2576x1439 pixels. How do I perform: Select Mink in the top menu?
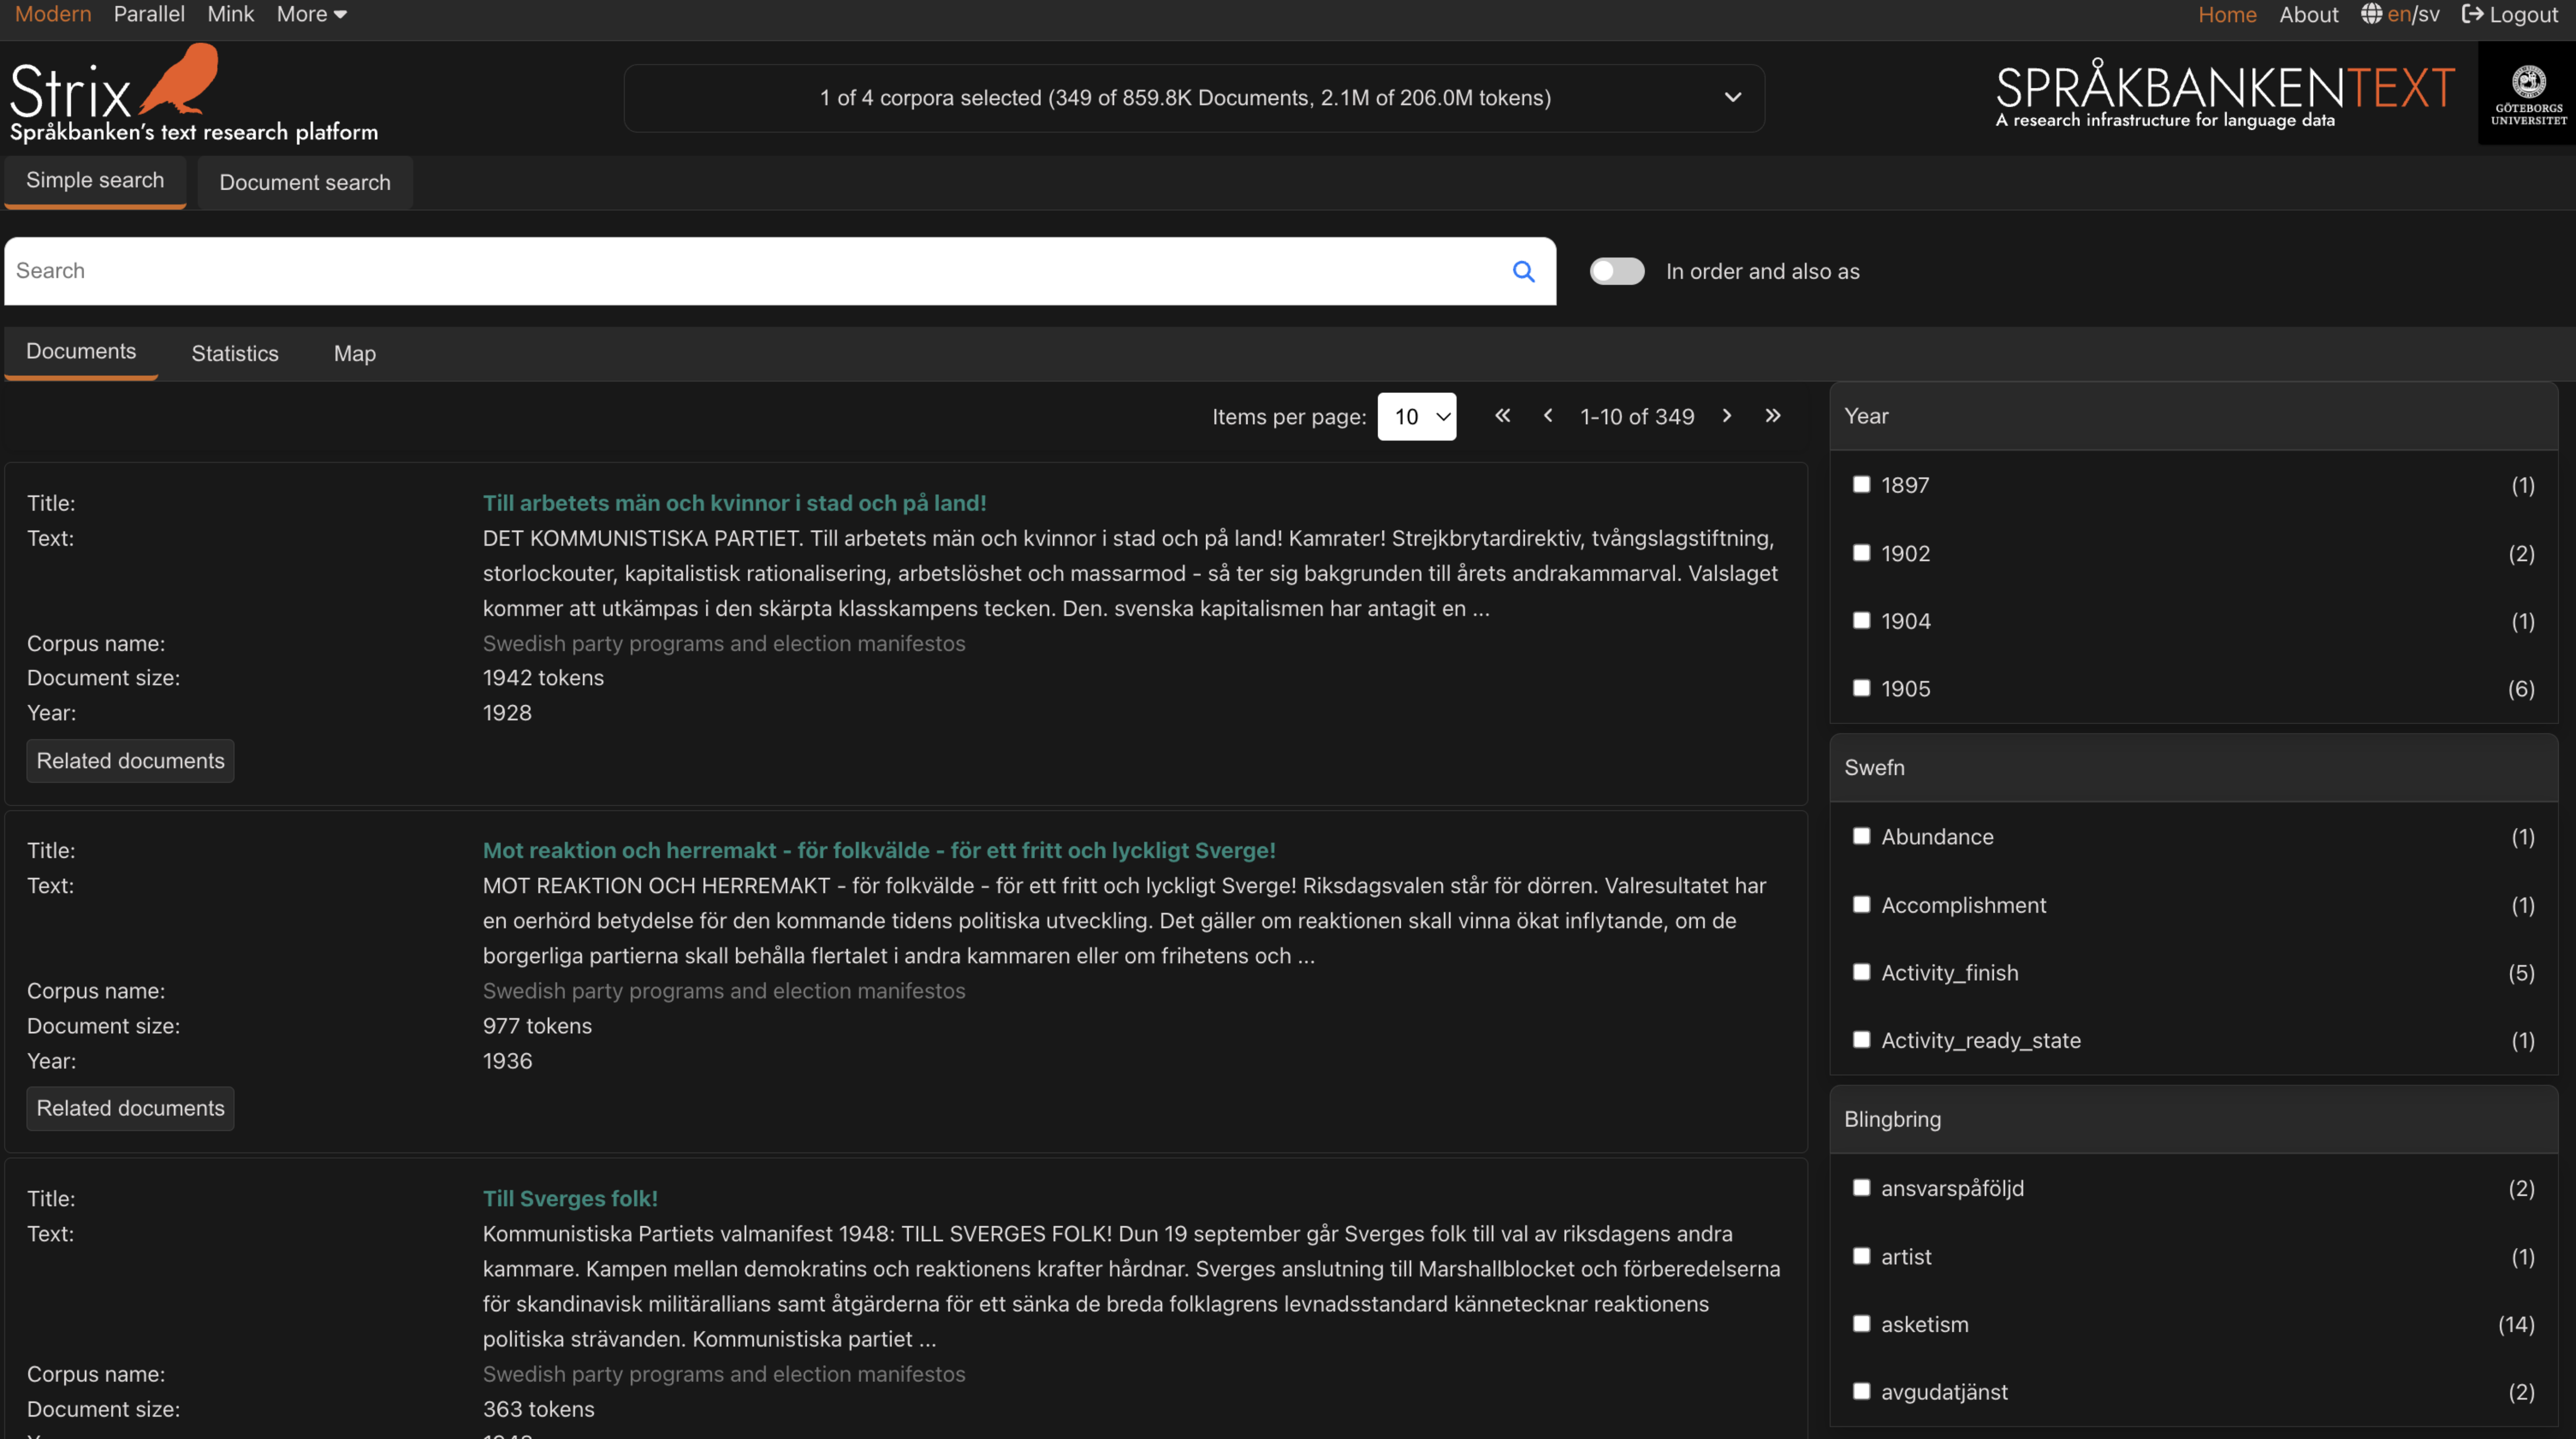point(230,14)
